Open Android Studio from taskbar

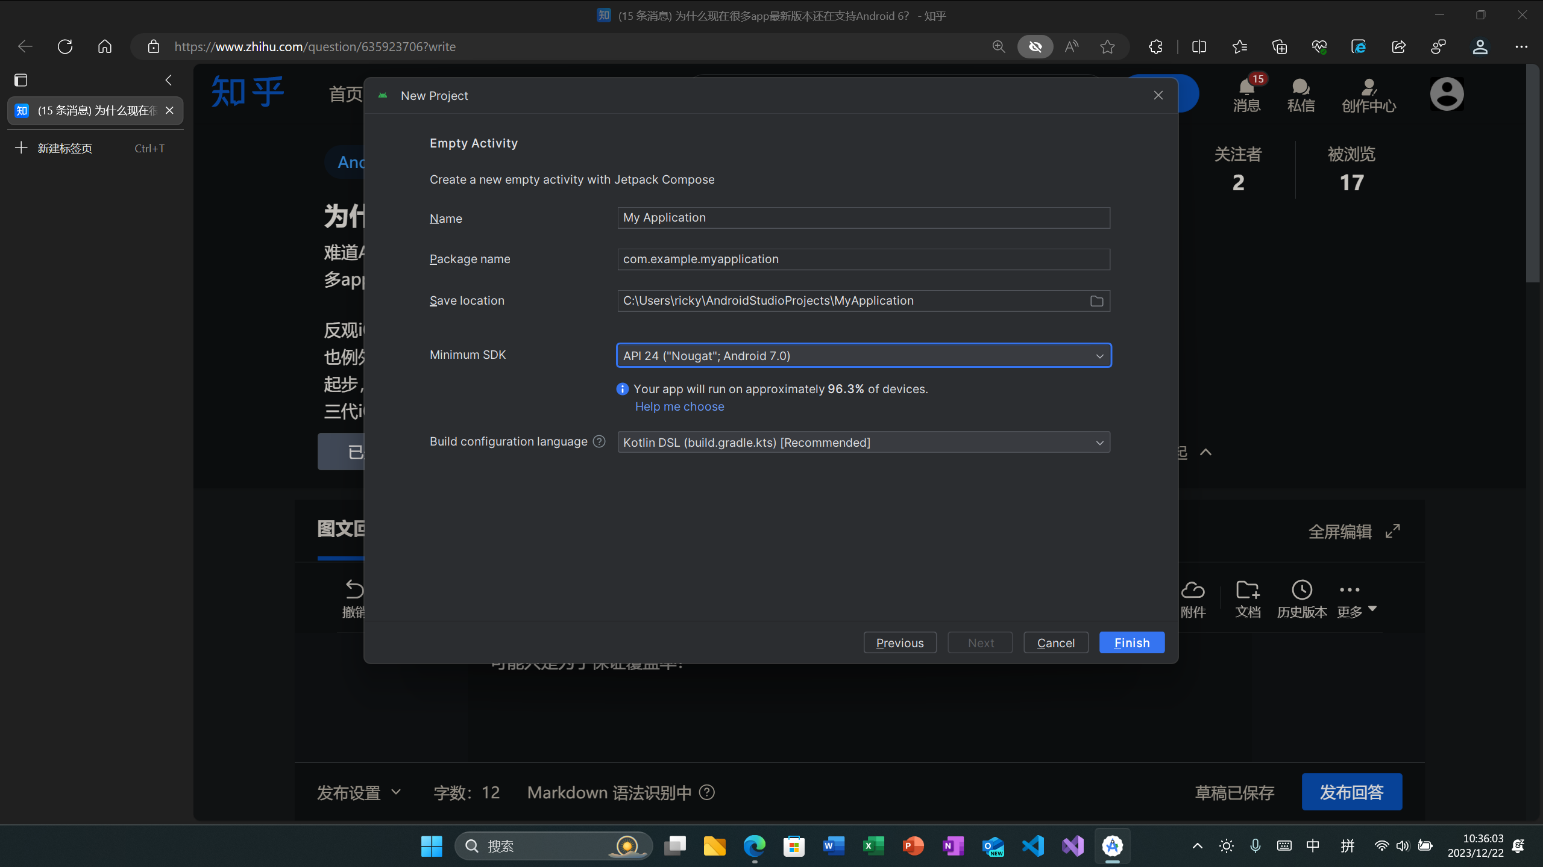1112,846
